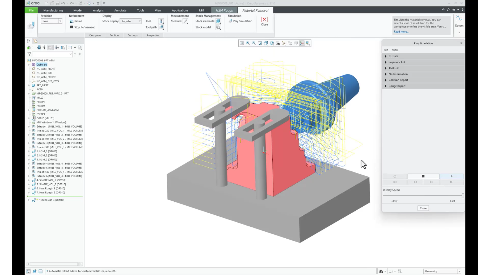Image resolution: width=490 pixels, height=275 pixels.
Task: Click the stop simulation button
Action: (x=423, y=176)
